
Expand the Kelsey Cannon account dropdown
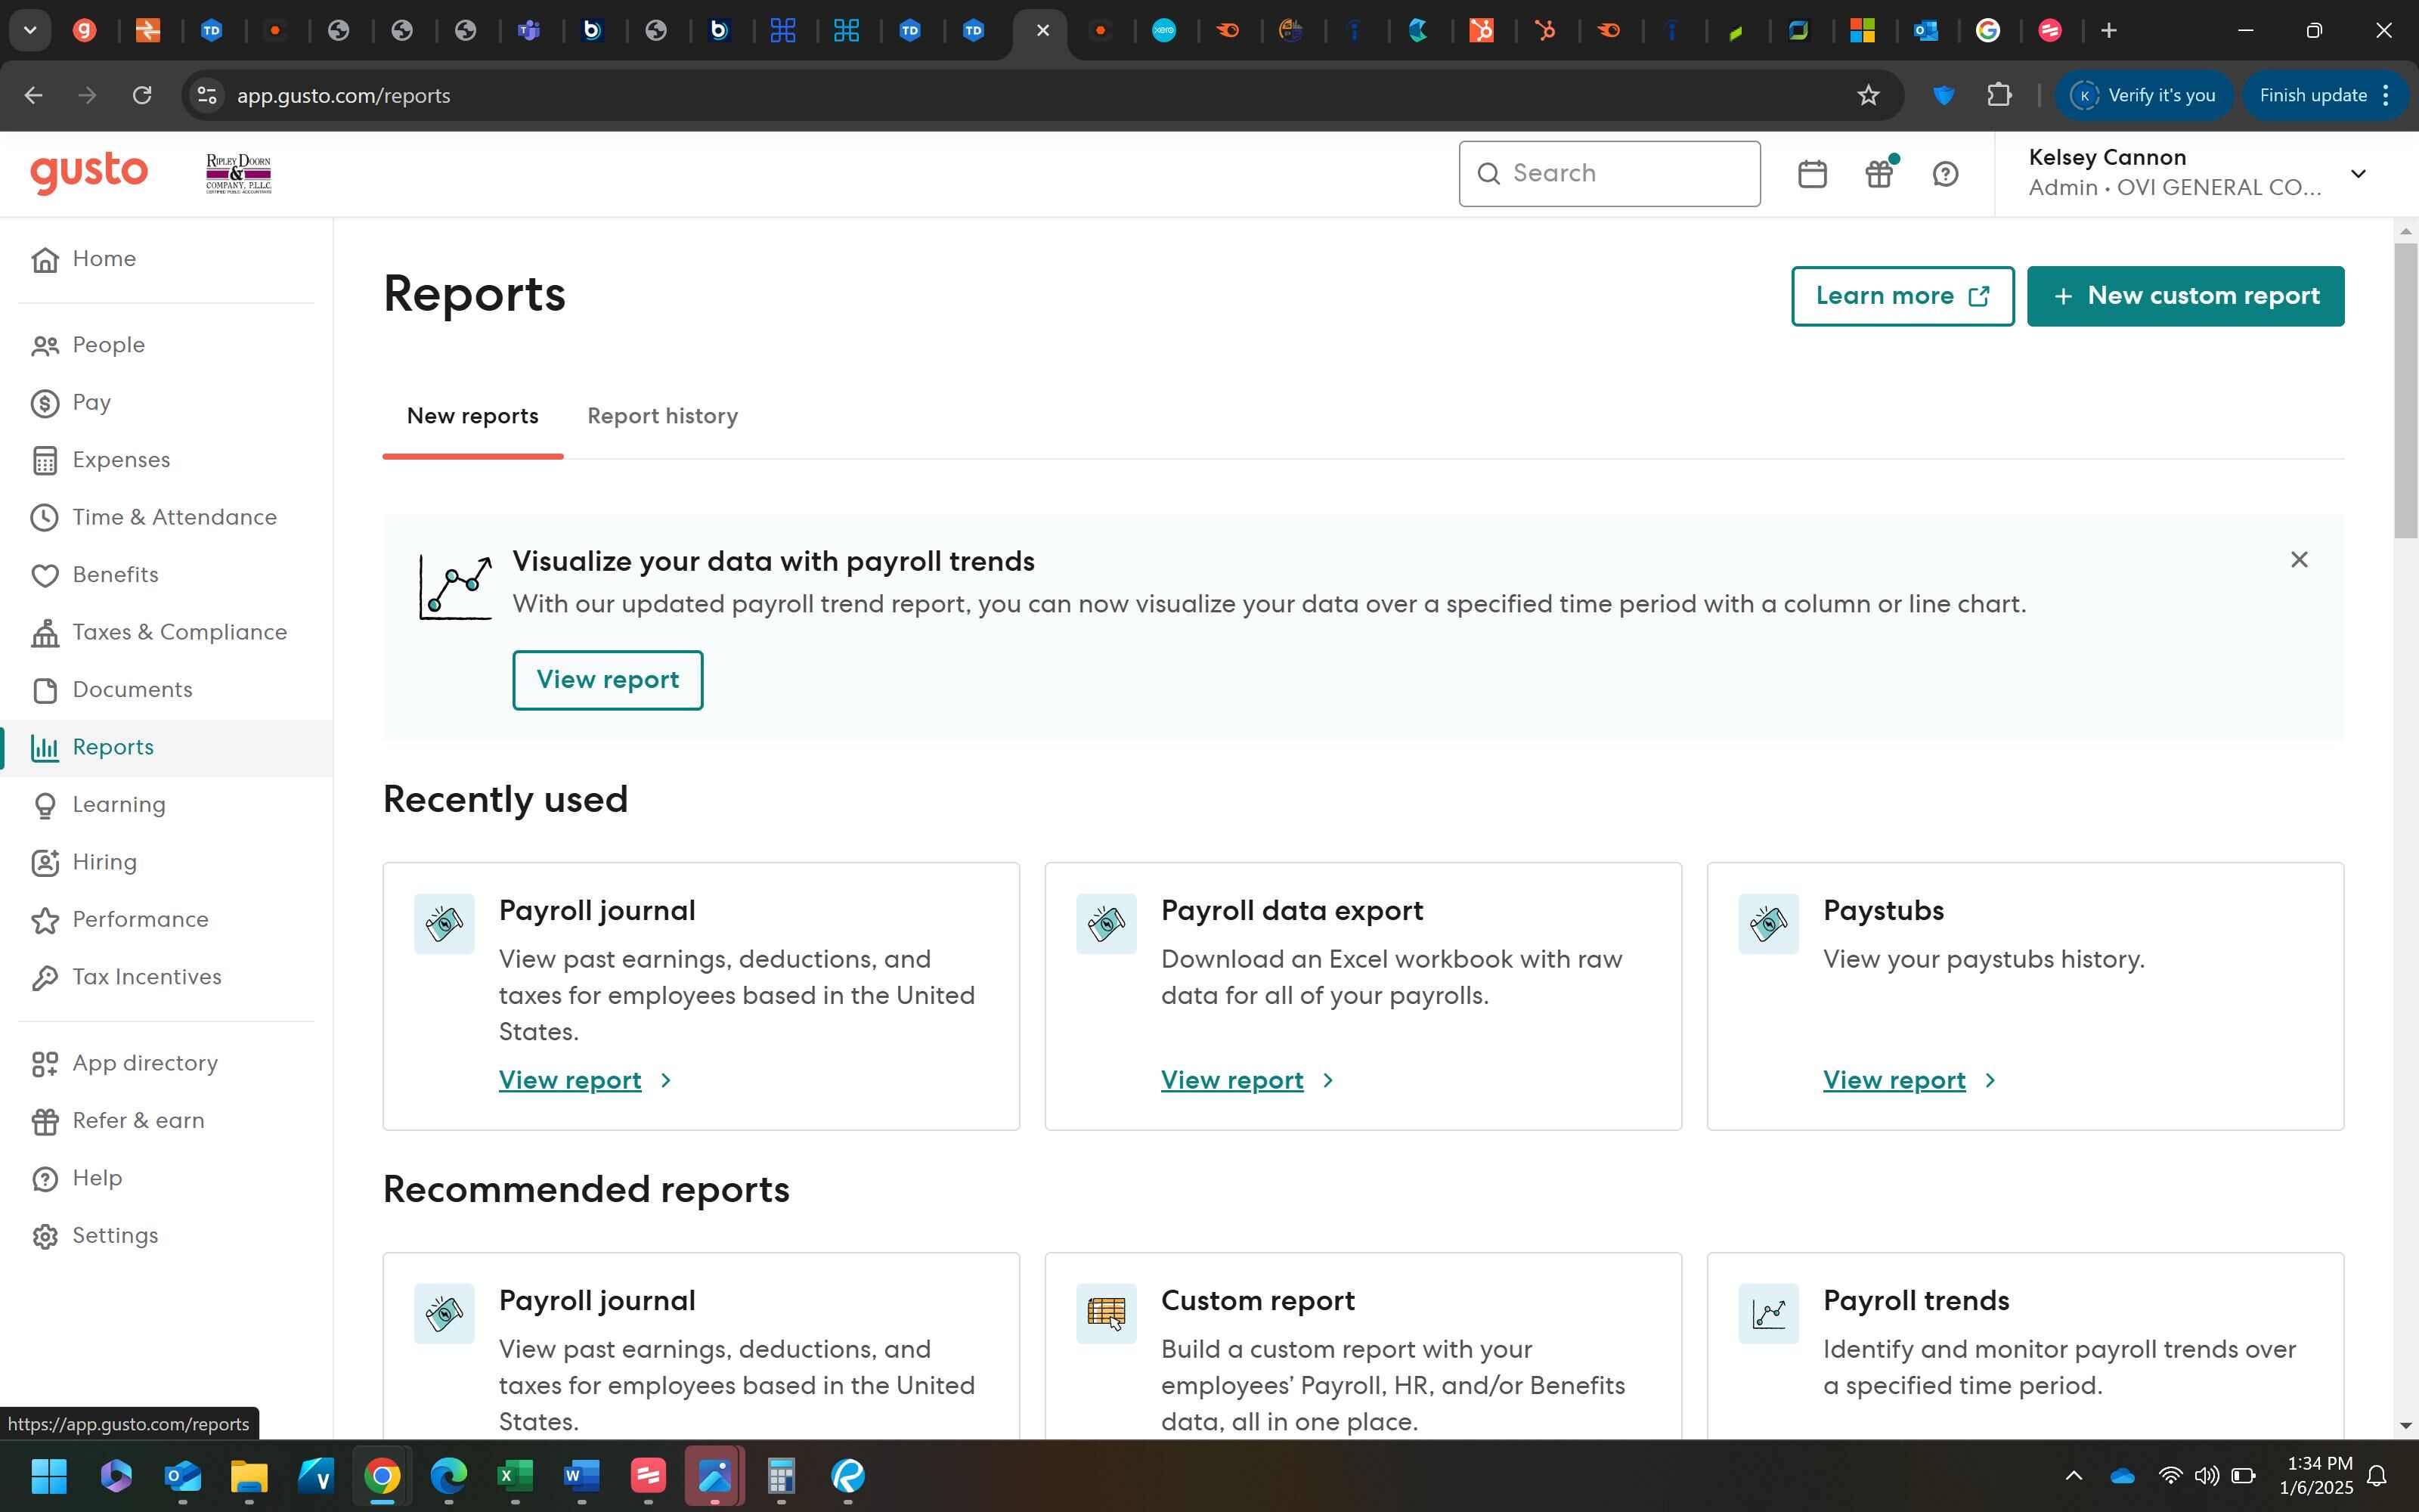click(2357, 174)
